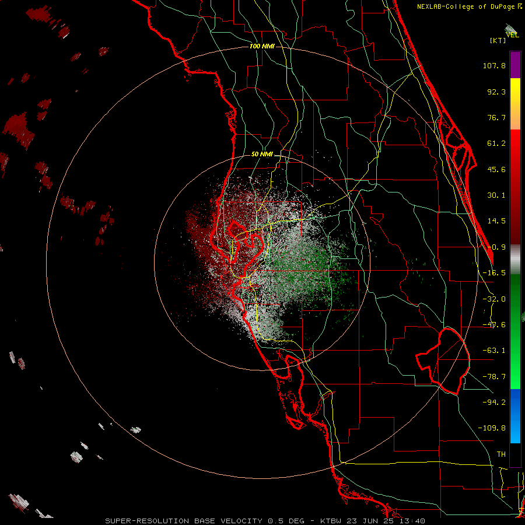Viewport: 525px width, 525px height.
Task: Click the 92.3 value on the velocity scale
Action: pyautogui.click(x=496, y=92)
